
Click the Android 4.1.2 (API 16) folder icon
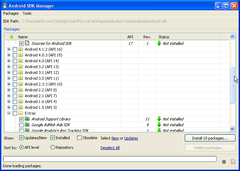[21, 49]
